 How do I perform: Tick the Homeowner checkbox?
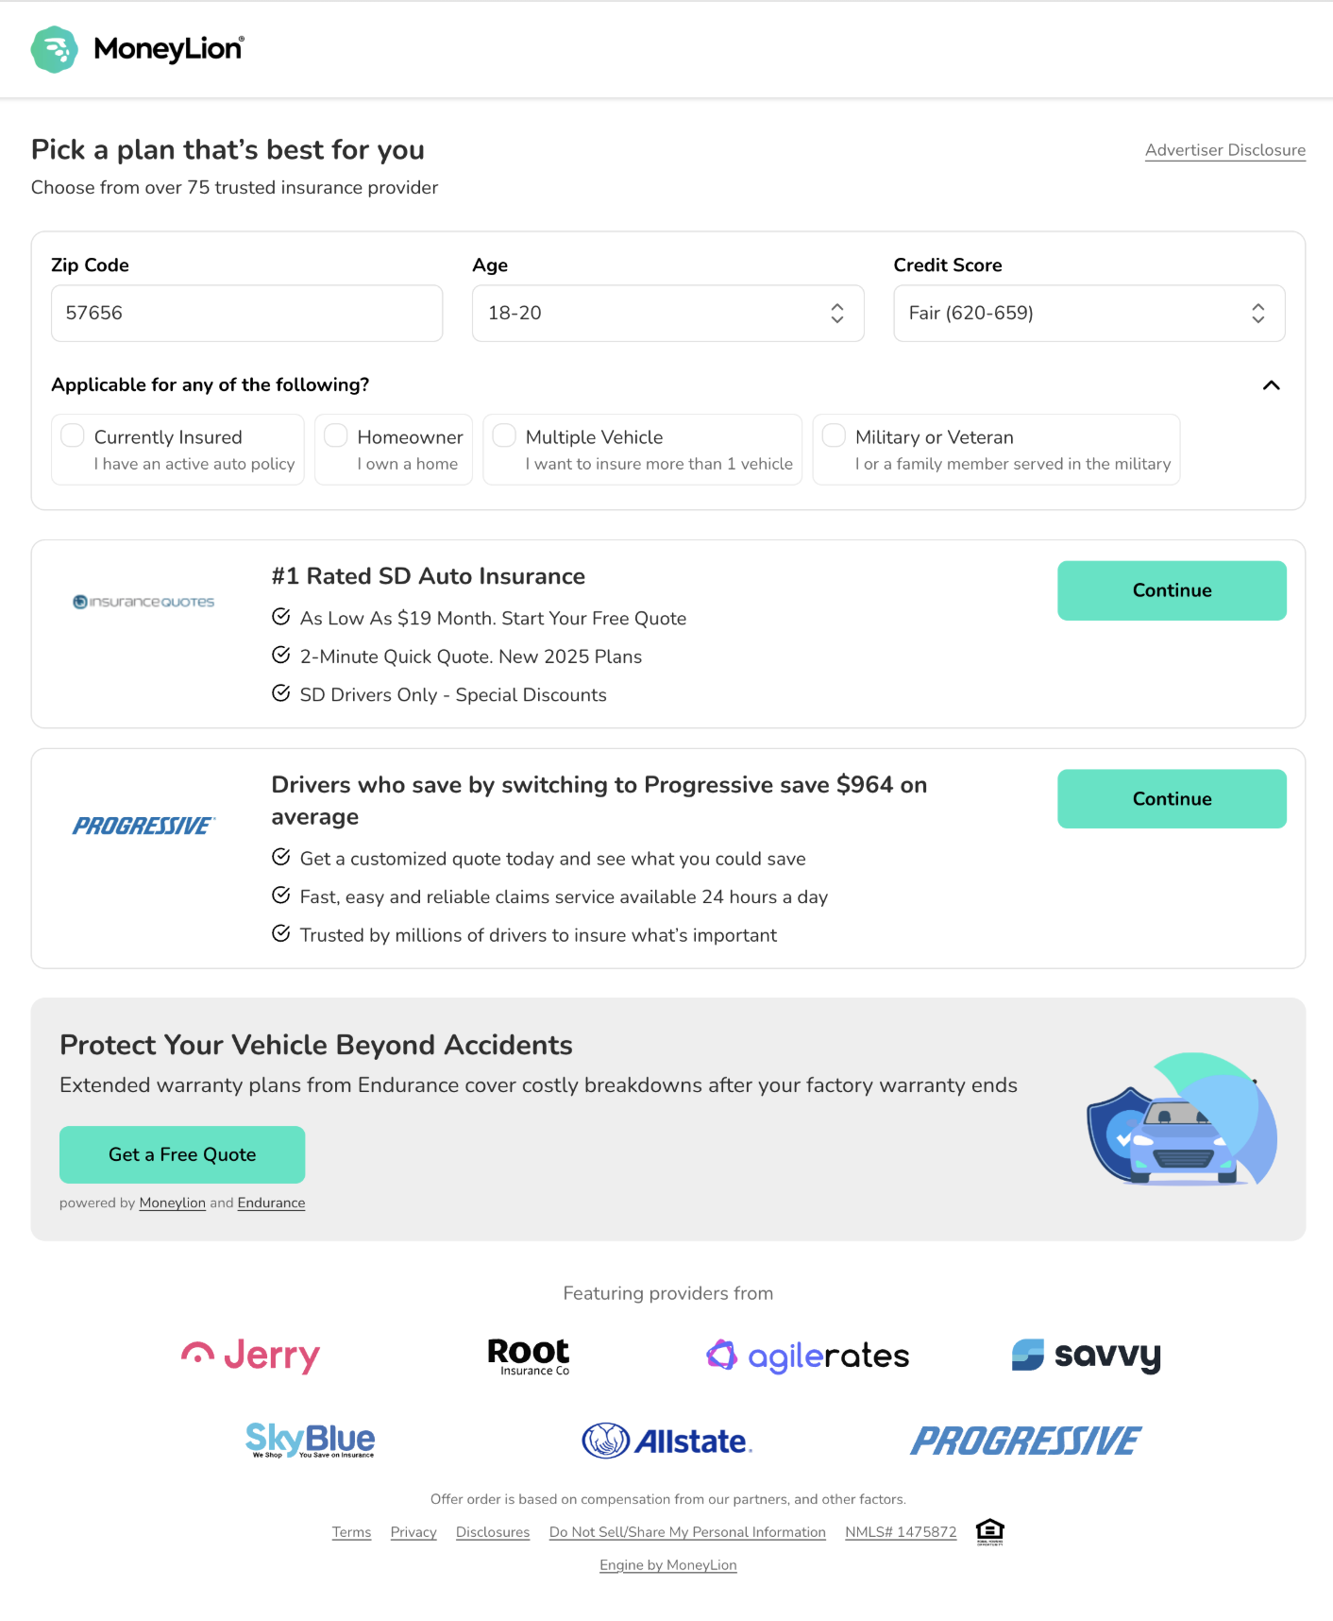coord(336,435)
